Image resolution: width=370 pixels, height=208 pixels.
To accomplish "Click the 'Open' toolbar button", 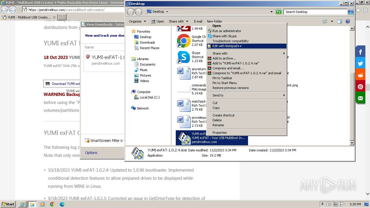I will pyautogui.click(x=158, y=21).
